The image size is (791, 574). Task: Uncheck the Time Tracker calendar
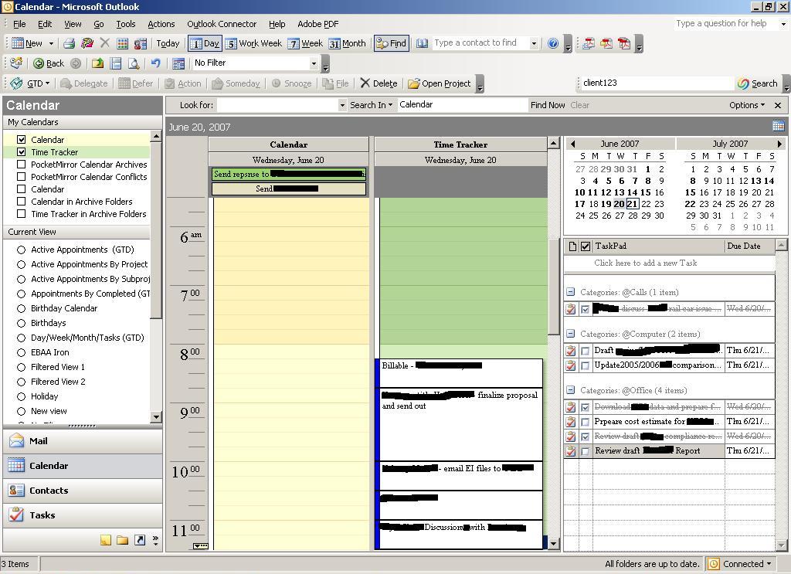click(21, 152)
